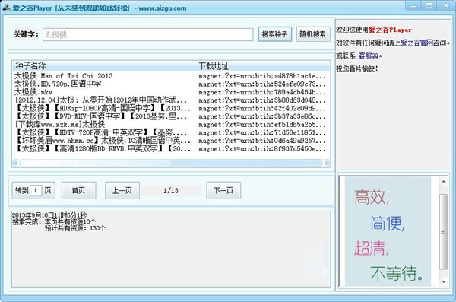Screen dimensions: 456x302
Task: Go to previous page with 上一页
Action: click(x=122, y=190)
